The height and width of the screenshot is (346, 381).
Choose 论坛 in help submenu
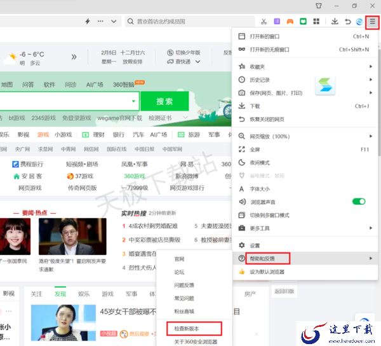coord(194,272)
